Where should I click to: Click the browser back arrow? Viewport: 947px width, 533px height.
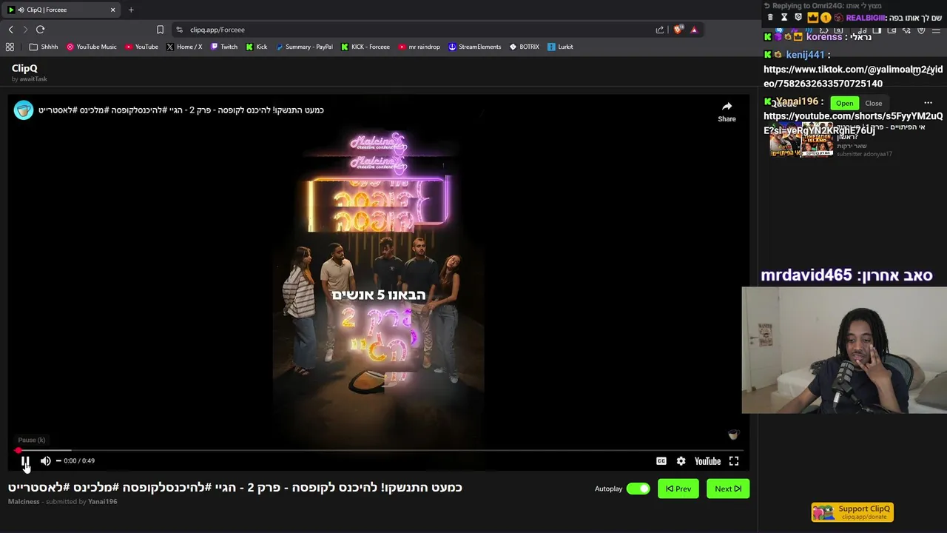(10, 30)
